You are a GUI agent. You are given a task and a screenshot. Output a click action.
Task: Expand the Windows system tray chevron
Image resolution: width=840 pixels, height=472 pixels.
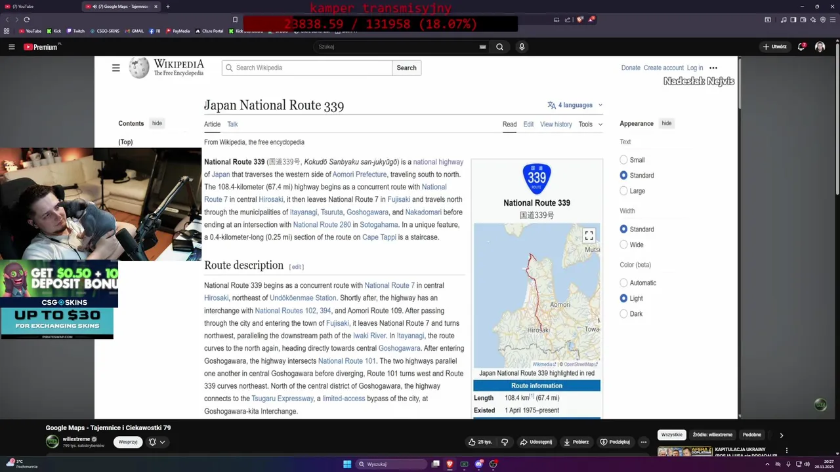coord(767,464)
